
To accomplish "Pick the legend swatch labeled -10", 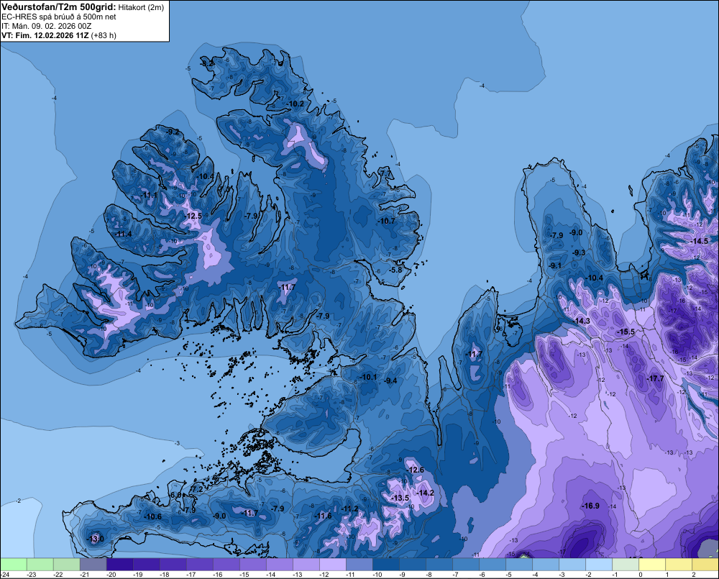I will pos(385,564).
